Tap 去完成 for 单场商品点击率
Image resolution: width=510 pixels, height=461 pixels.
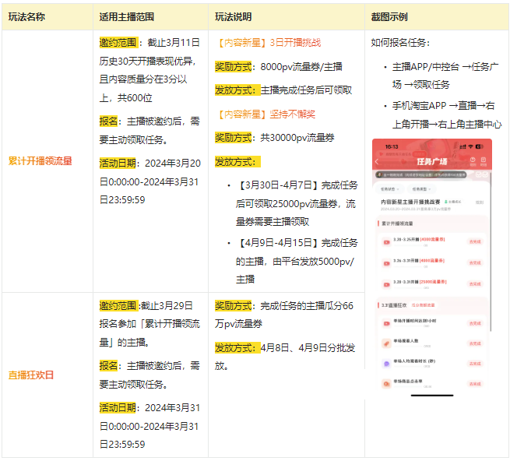pos(475,384)
